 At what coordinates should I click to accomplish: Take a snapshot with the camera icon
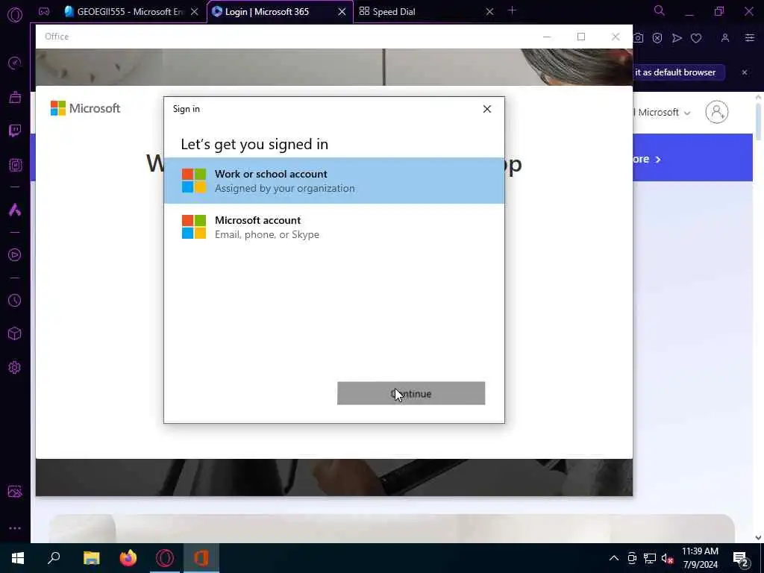click(x=639, y=38)
